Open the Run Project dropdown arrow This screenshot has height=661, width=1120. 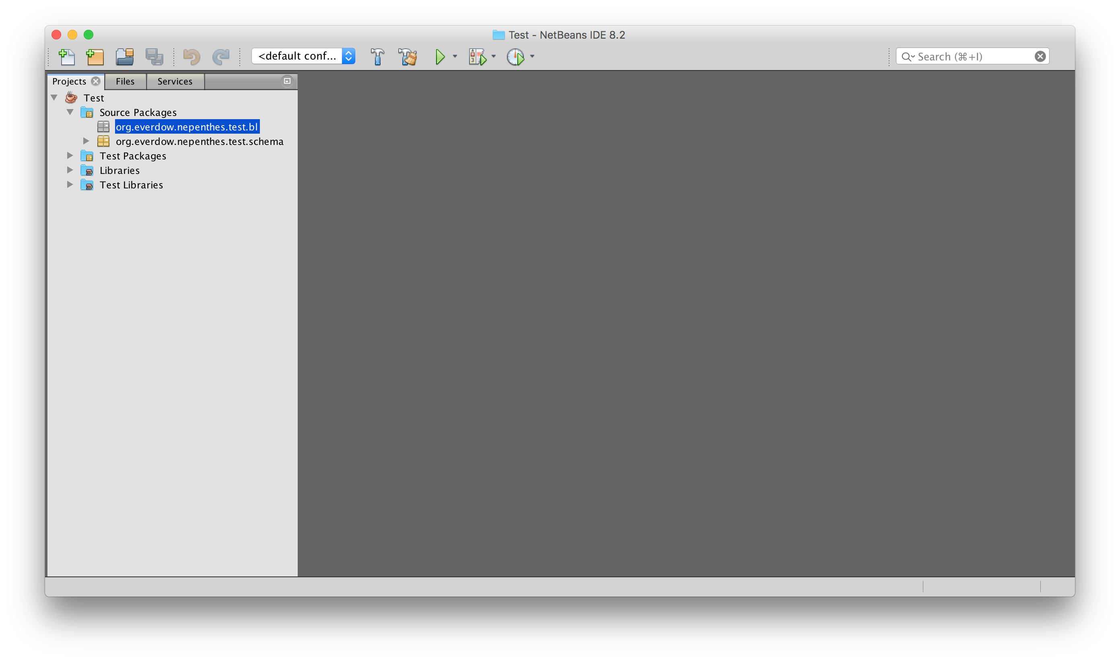point(455,57)
